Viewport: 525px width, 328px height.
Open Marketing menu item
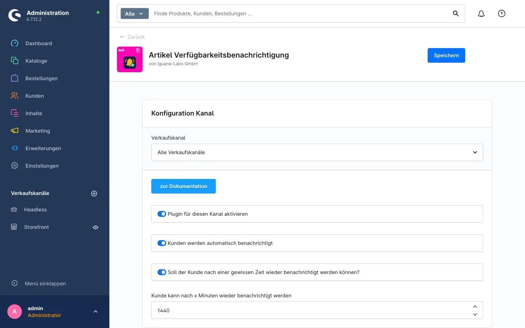[x=38, y=131]
